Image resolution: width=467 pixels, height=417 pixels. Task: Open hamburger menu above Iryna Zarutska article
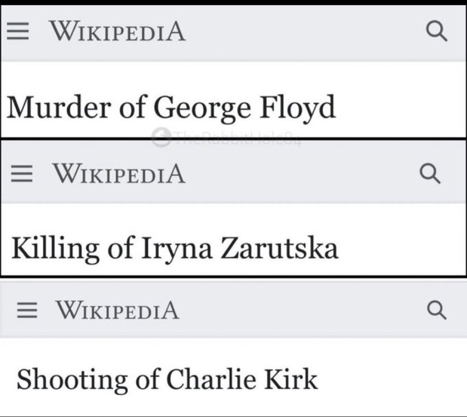tap(22, 173)
